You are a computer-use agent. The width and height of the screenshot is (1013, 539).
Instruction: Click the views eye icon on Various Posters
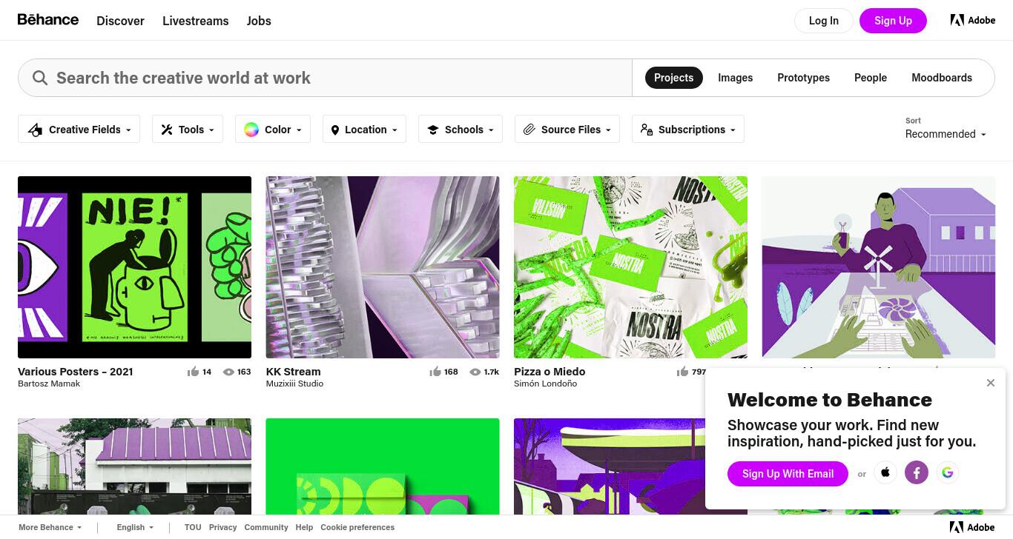[228, 372]
